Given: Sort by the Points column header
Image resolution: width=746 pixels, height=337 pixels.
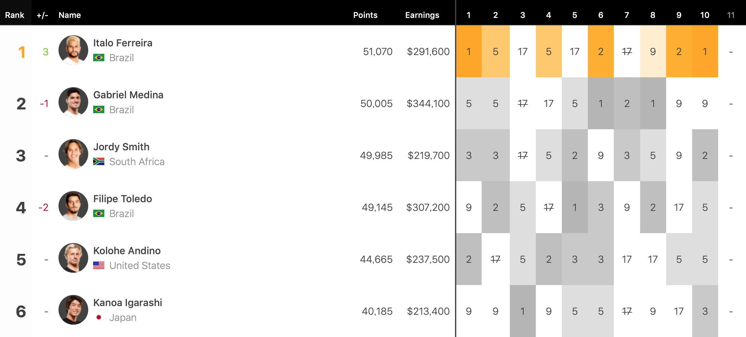Looking at the screenshot, I should (365, 15).
